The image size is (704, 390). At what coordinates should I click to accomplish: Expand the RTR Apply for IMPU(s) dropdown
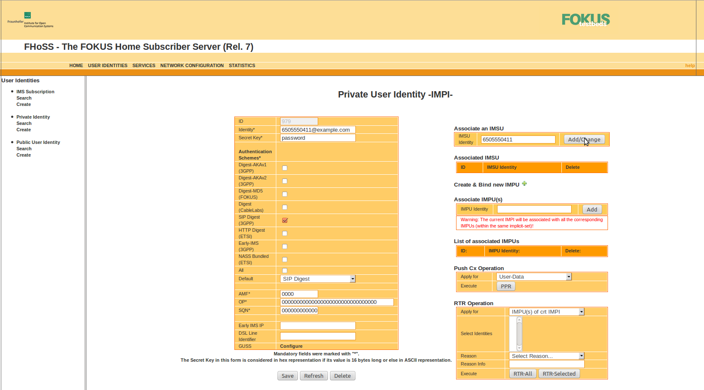click(547, 312)
